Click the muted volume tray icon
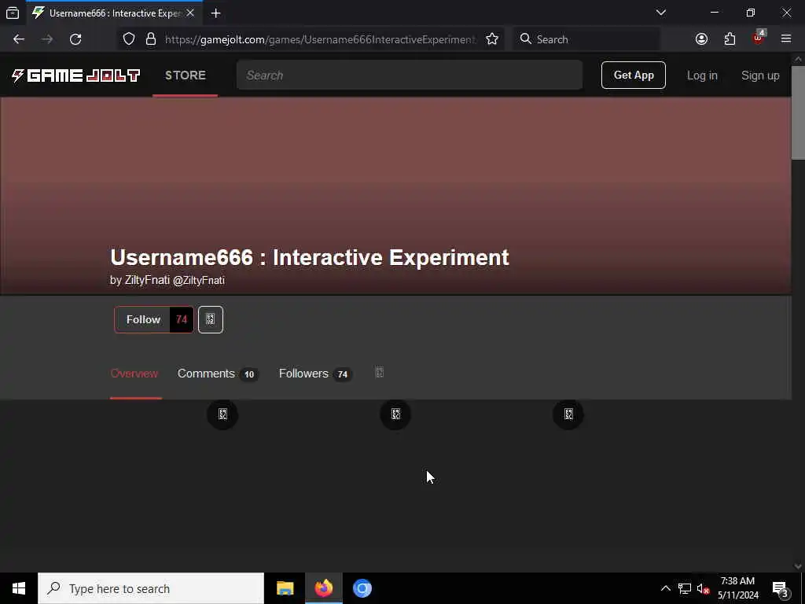This screenshot has width=805, height=604. (703, 588)
